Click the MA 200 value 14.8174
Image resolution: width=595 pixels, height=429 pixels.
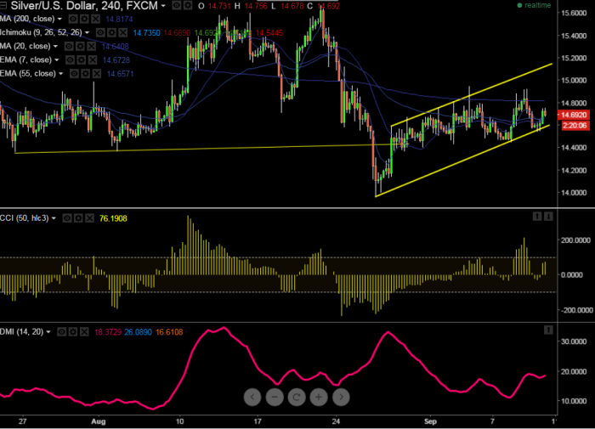point(119,19)
